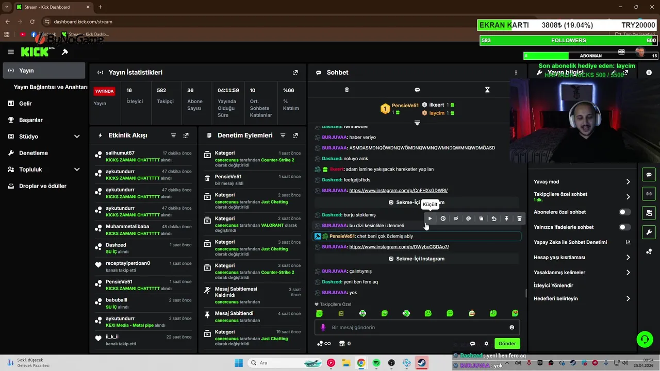Click the lower Sekme-İçi Instagram embed button
The width and height of the screenshot is (660, 371).
click(417, 259)
